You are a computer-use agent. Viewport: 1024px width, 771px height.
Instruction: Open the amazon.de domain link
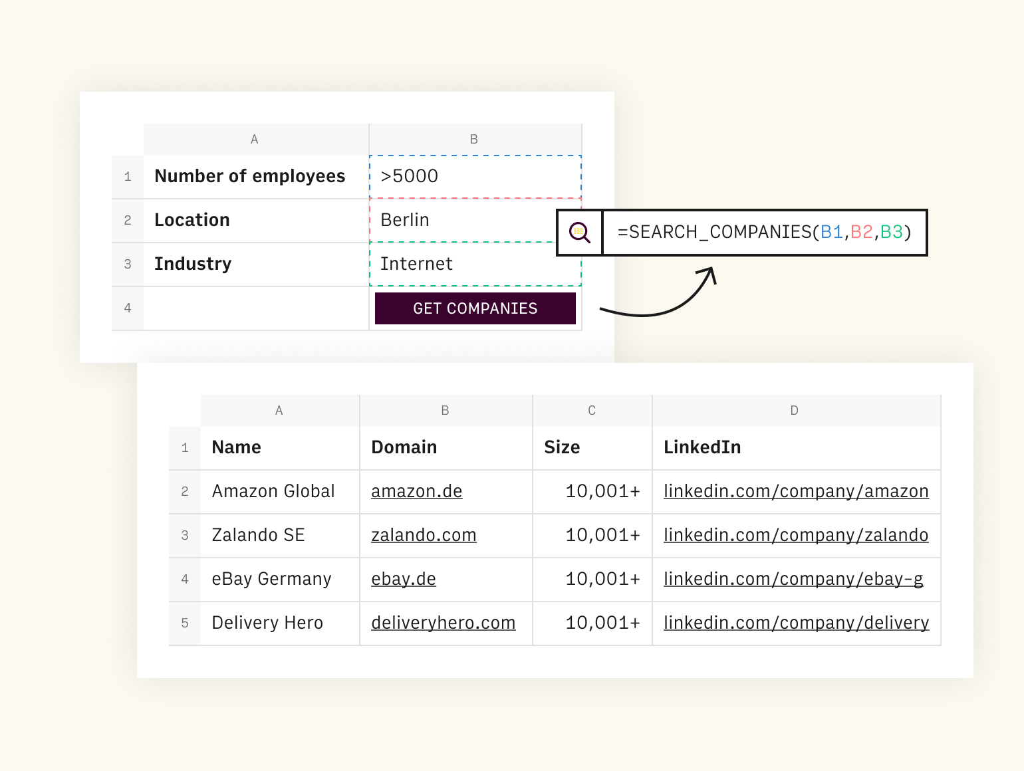(416, 491)
